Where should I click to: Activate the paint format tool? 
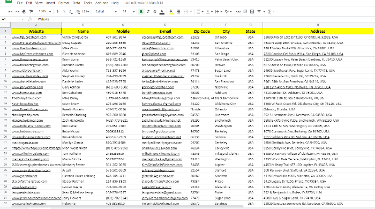coord(31,11)
